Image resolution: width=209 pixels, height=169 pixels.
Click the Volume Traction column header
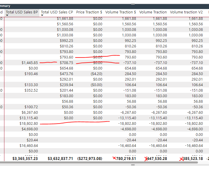pos(153,12)
